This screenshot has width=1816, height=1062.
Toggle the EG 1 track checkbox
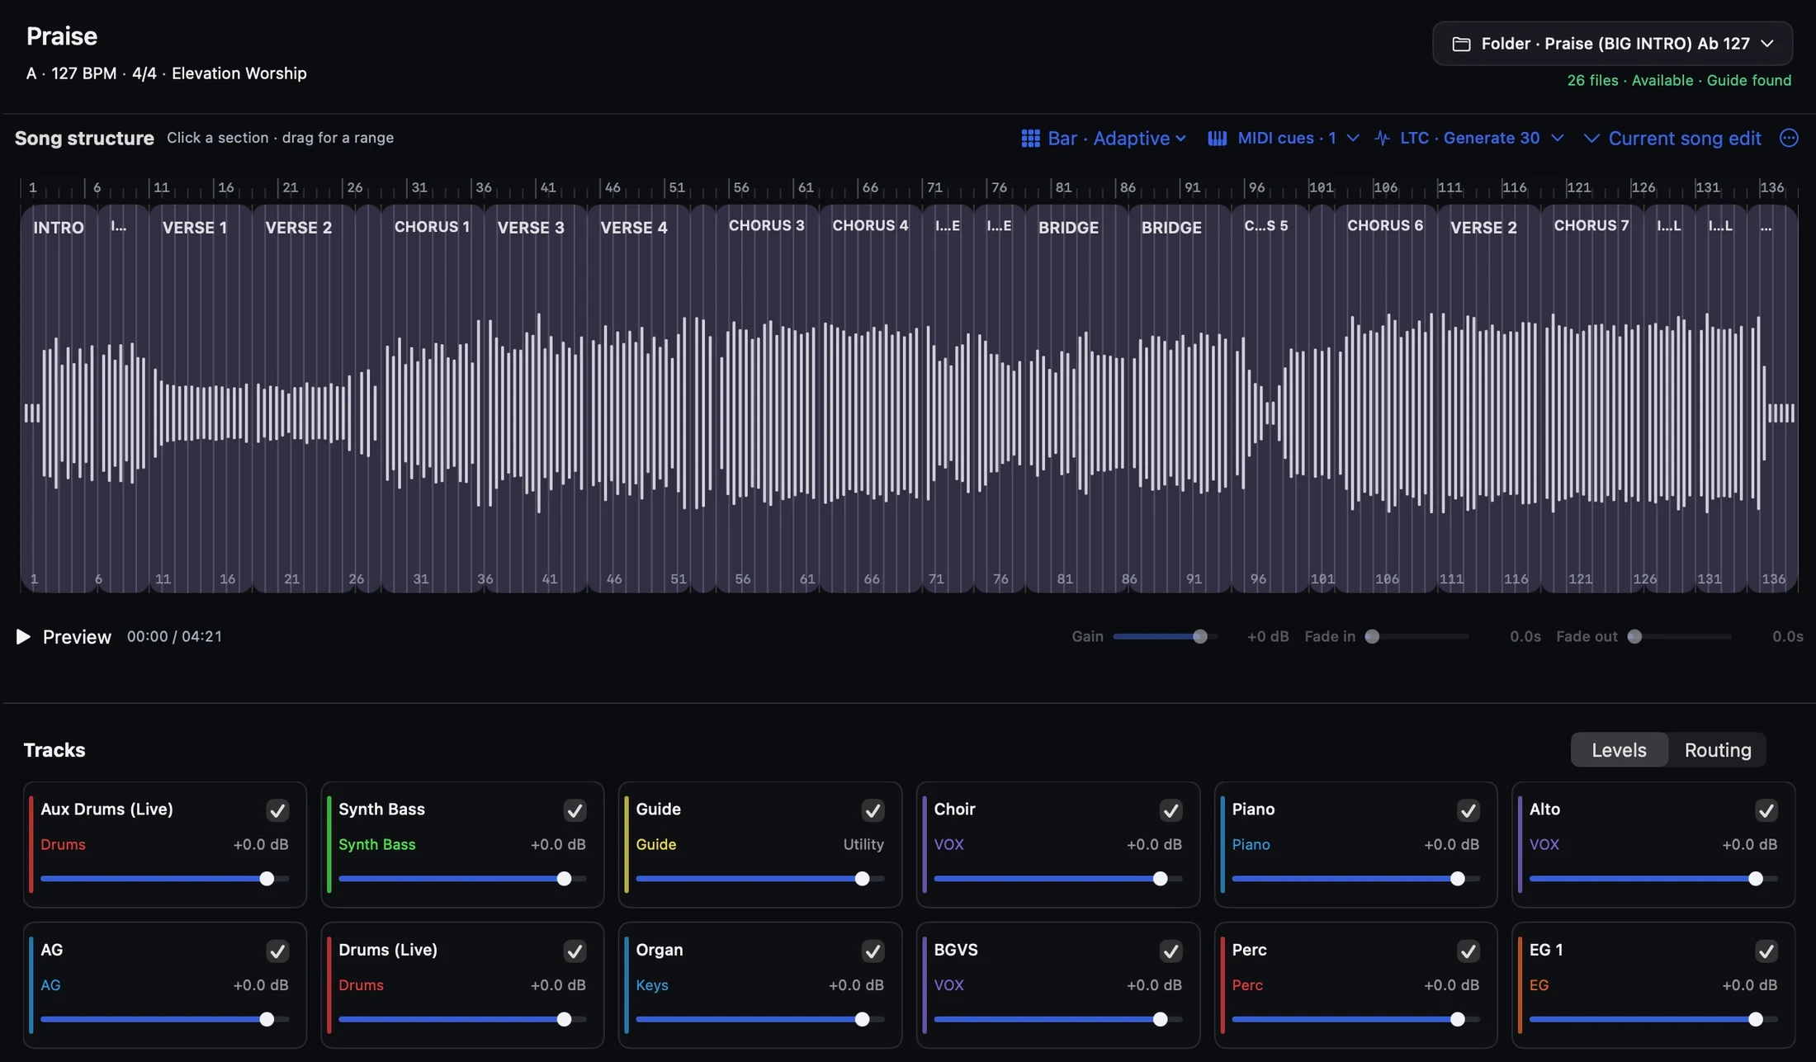[1766, 951]
